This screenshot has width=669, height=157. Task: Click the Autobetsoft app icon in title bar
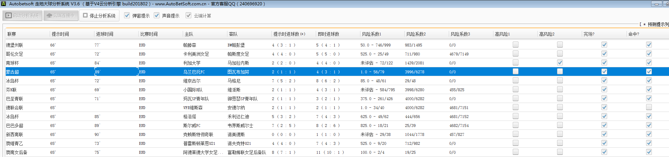4,4
